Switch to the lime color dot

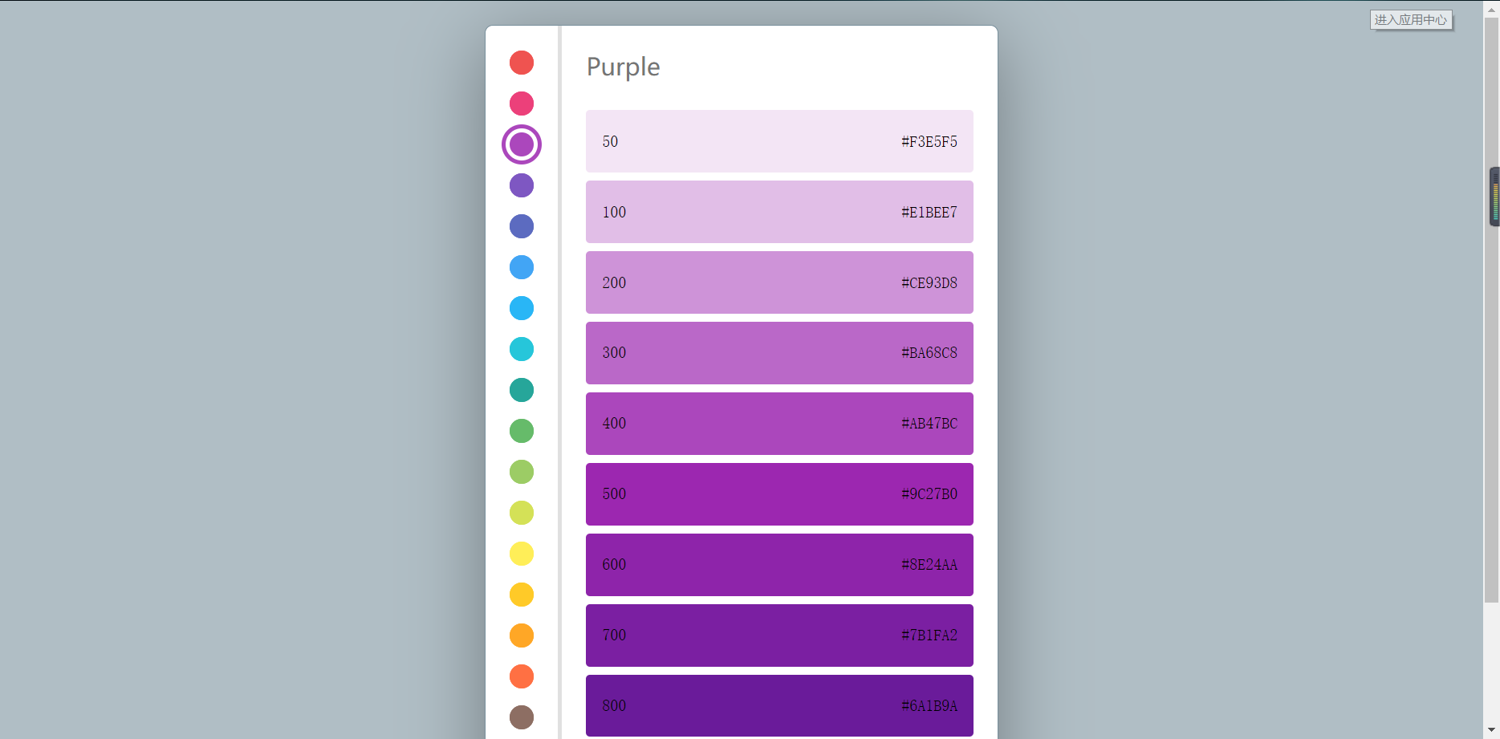522,513
